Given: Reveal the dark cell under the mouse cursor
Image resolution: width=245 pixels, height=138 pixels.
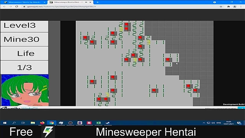Looking at the screenshot, I should pos(176,64).
